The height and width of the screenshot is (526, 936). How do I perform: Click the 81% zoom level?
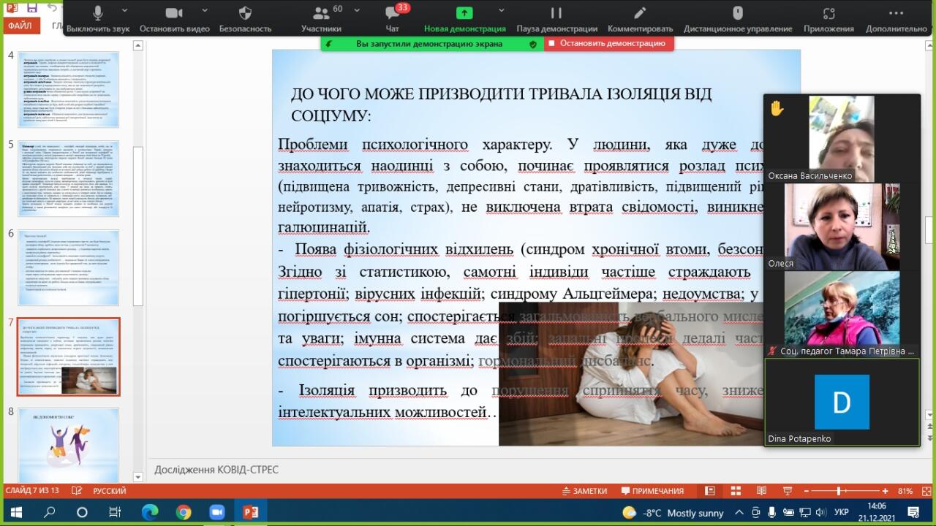click(x=905, y=491)
